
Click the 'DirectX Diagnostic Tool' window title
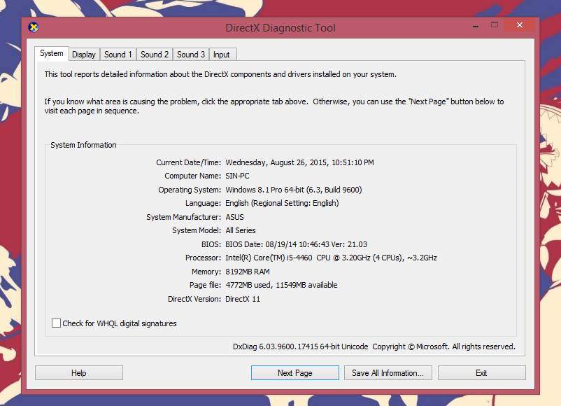(280, 27)
